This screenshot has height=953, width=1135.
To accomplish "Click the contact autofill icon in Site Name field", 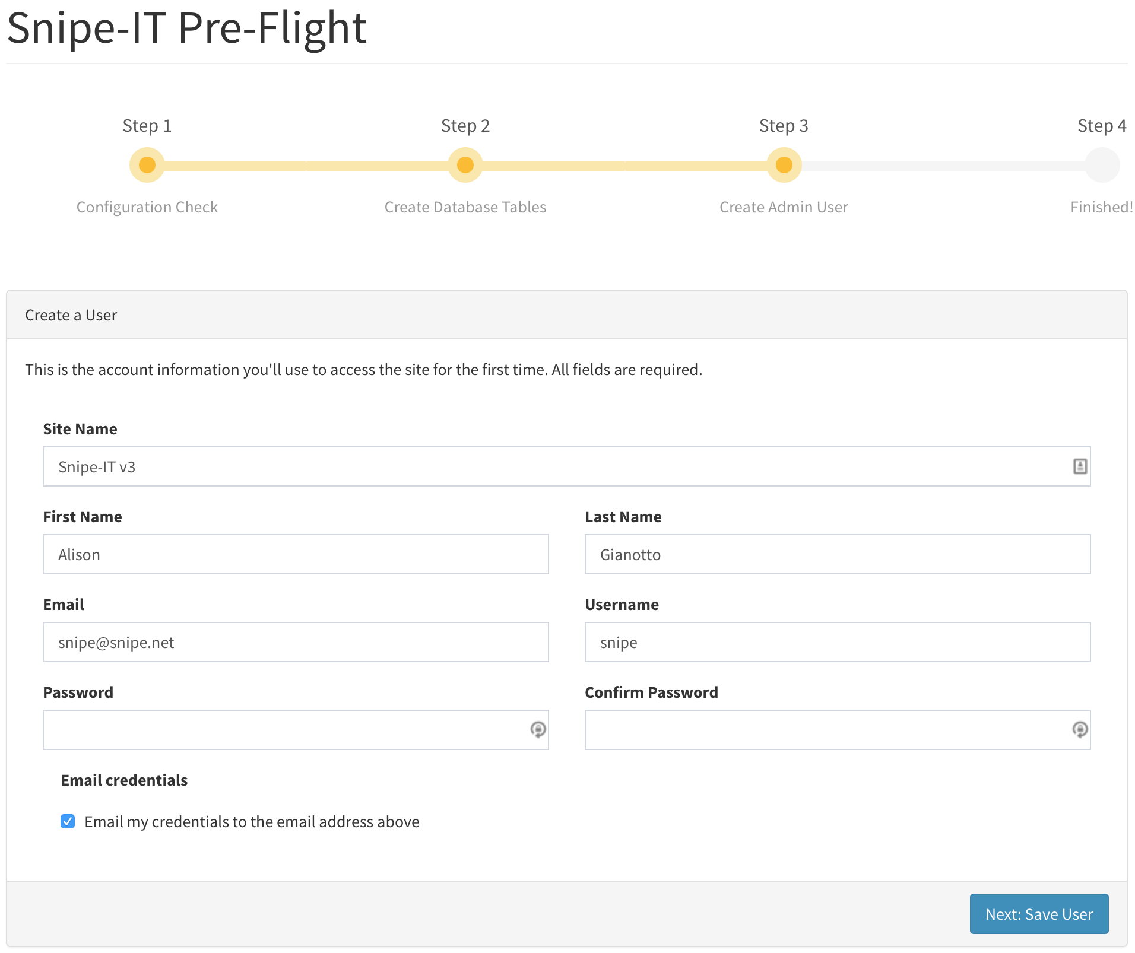I will (x=1080, y=466).
